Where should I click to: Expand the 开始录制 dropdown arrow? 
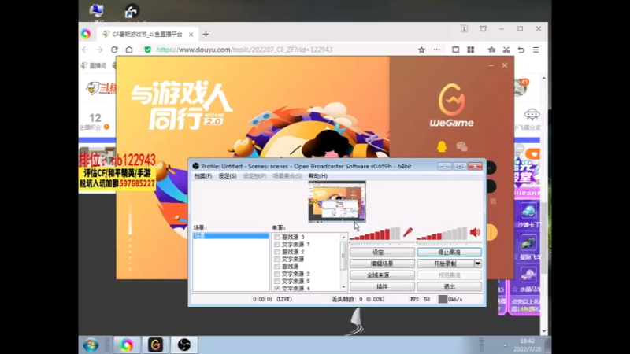[477, 264]
